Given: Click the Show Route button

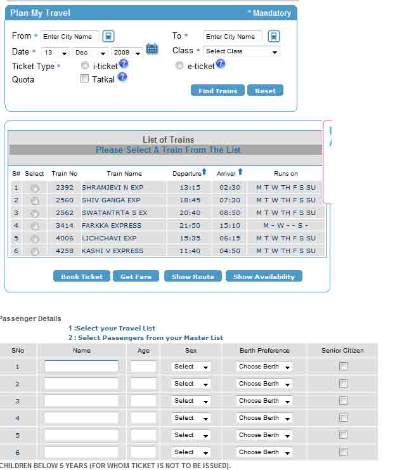Looking at the screenshot, I should click(193, 277).
